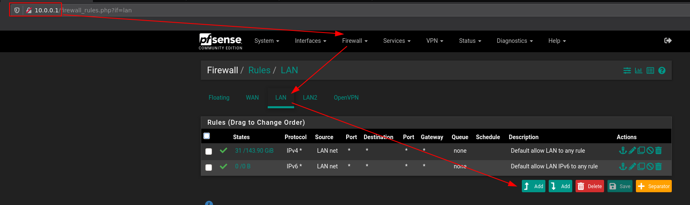Screen dimensions: 690x205
Task: Add rule to top of list
Action: (x=533, y=186)
